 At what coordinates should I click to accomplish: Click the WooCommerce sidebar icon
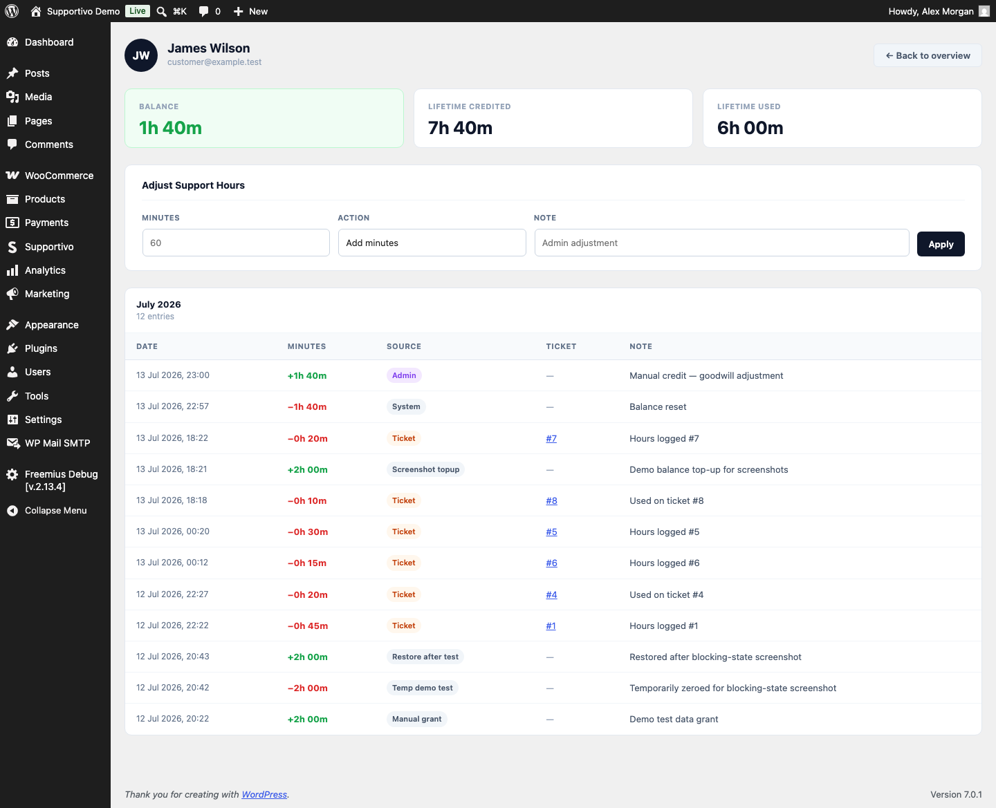pos(12,176)
